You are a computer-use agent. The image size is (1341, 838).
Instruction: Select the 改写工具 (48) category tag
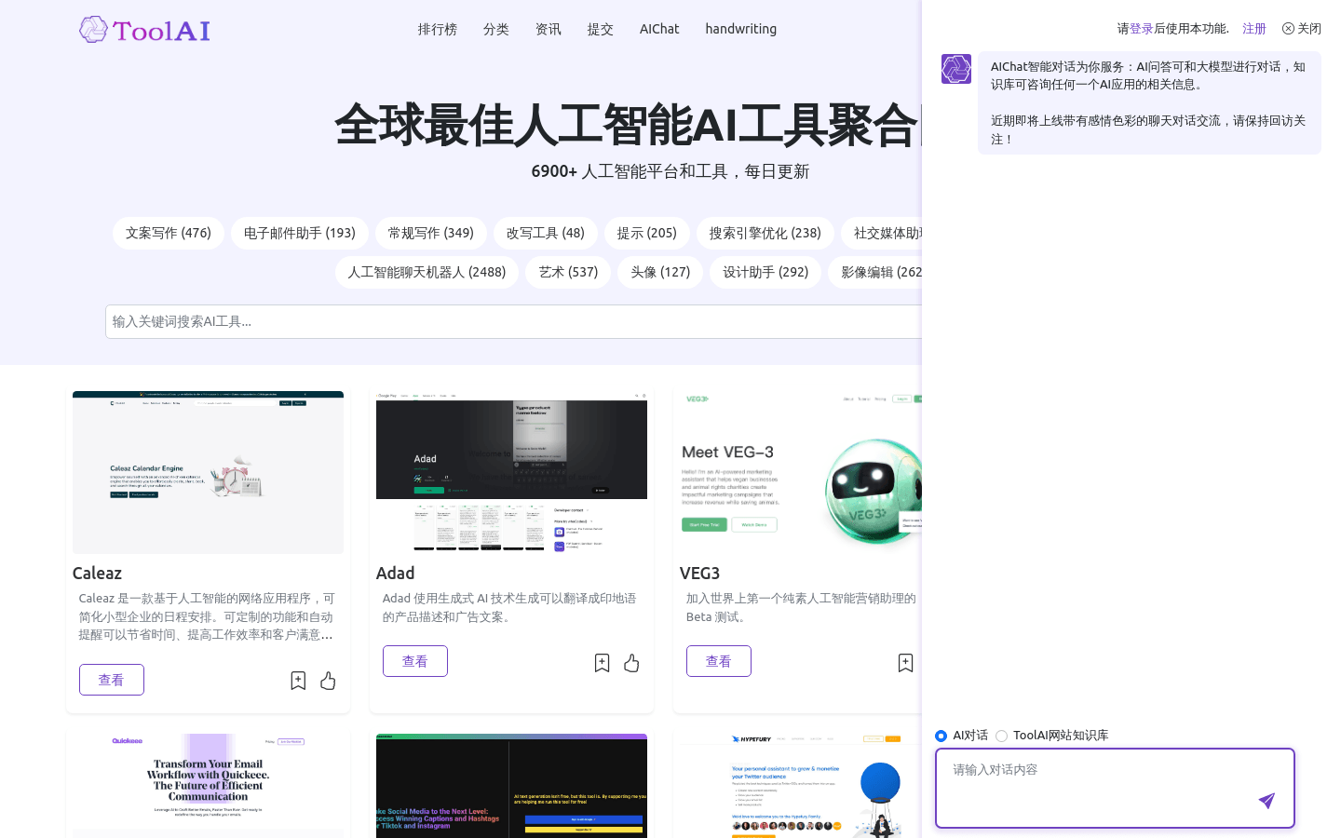546,233
